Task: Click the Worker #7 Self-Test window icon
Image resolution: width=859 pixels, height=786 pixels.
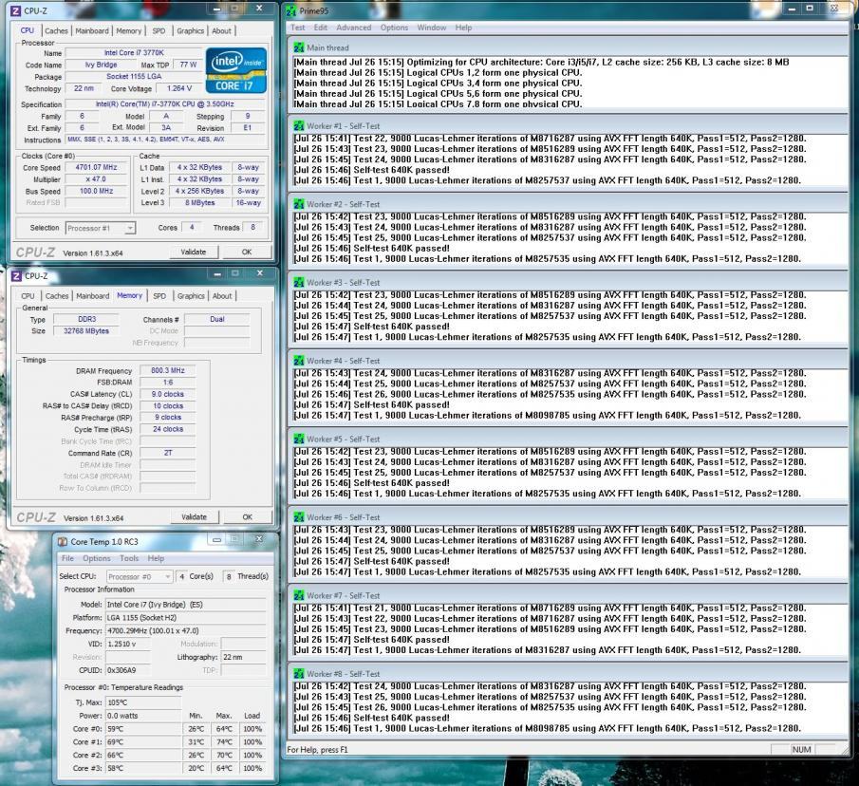Action: click(299, 595)
